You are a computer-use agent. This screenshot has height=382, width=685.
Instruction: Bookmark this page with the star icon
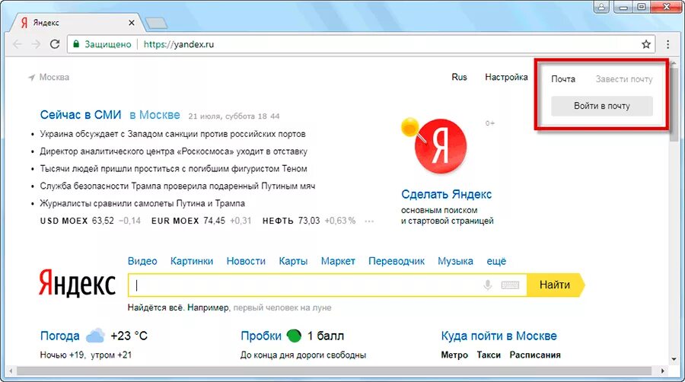click(646, 44)
